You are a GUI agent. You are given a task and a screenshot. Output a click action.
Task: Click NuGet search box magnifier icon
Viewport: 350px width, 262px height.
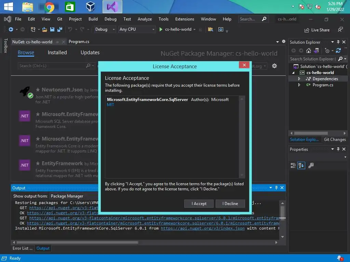pos(88,65)
